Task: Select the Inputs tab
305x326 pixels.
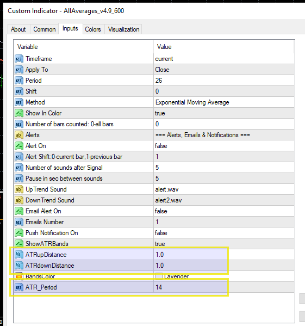Action: [x=70, y=28]
